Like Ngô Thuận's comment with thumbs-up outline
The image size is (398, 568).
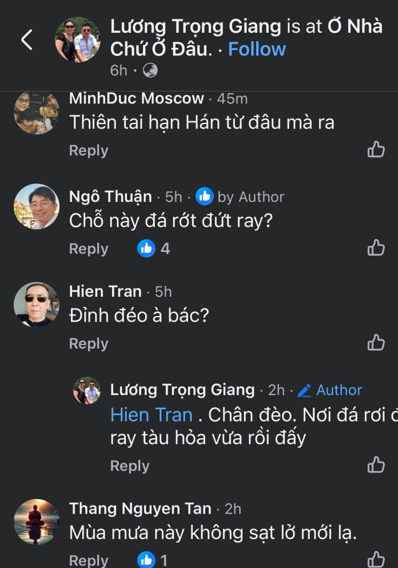coord(376,248)
